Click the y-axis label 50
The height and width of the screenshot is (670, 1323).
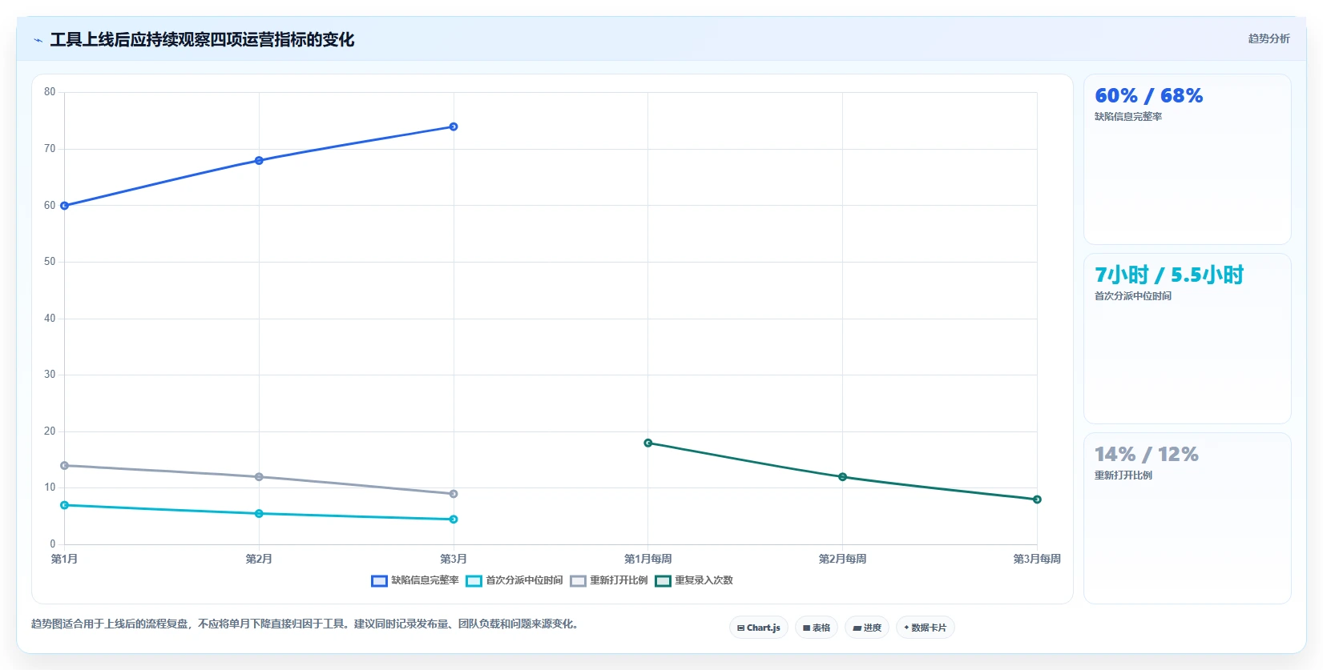pos(50,262)
